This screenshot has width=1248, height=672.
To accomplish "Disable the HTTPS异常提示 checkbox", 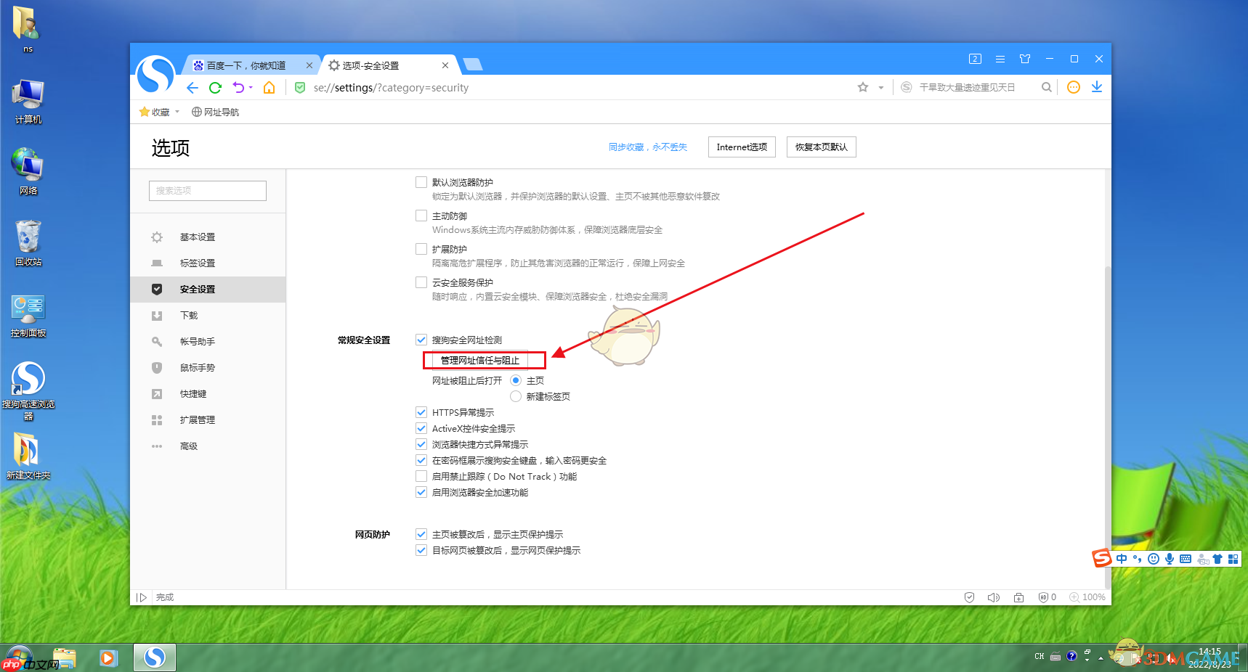I will 421,411.
